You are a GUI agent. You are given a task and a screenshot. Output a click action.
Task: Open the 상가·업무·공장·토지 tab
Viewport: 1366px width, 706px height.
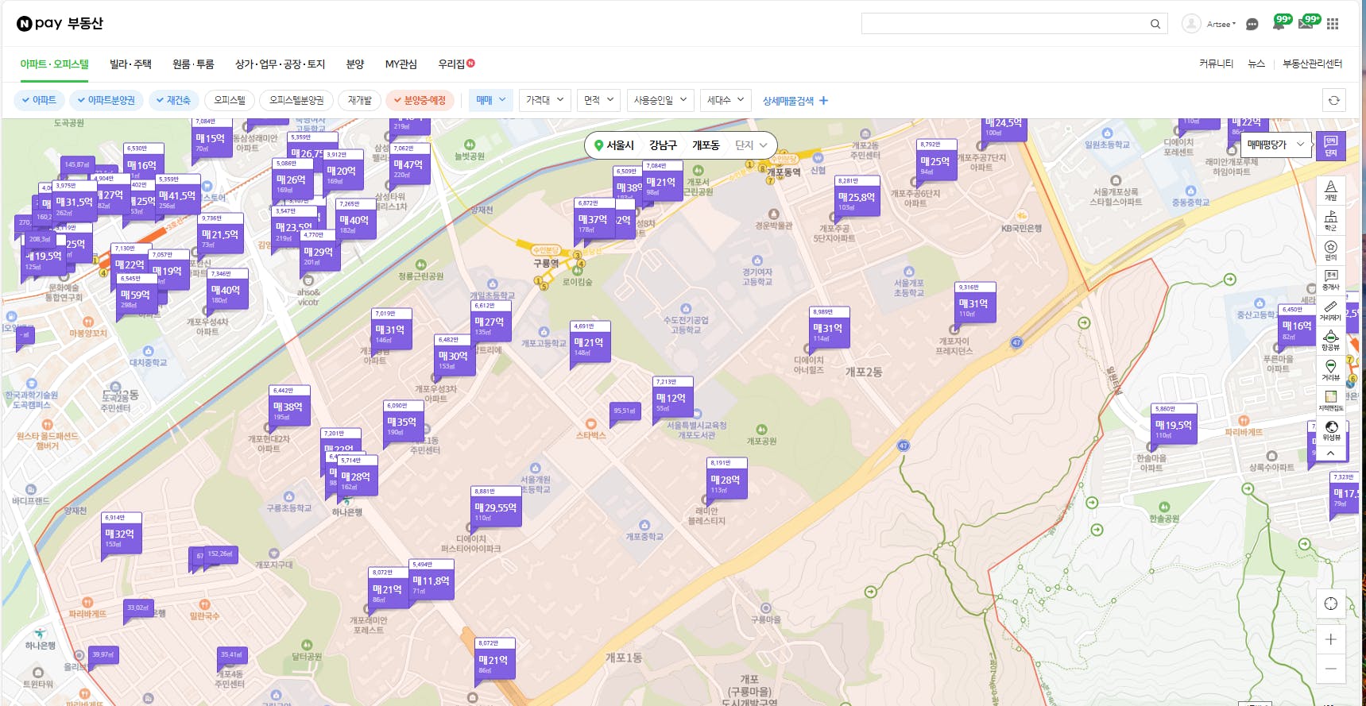[280, 64]
